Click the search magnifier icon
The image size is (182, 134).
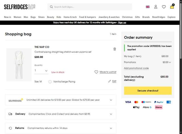(51, 7)
